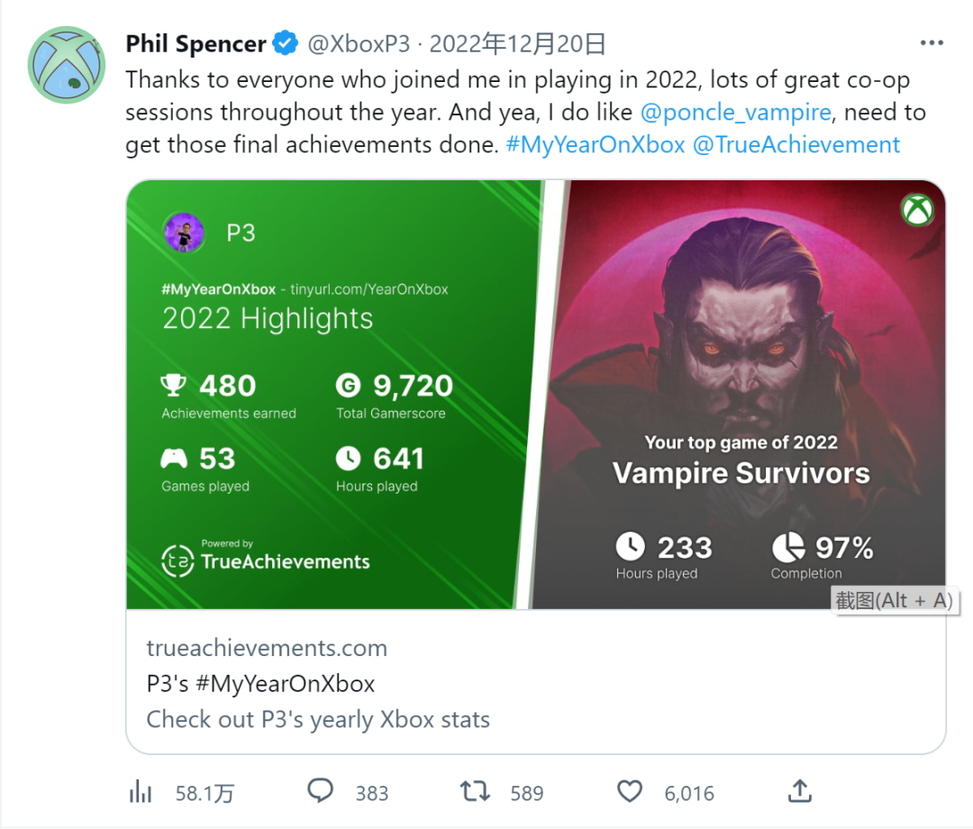Image resolution: width=973 pixels, height=829 pixels.
Task: Open the three-dot more options menu
Action: click(x=931, y=43)
